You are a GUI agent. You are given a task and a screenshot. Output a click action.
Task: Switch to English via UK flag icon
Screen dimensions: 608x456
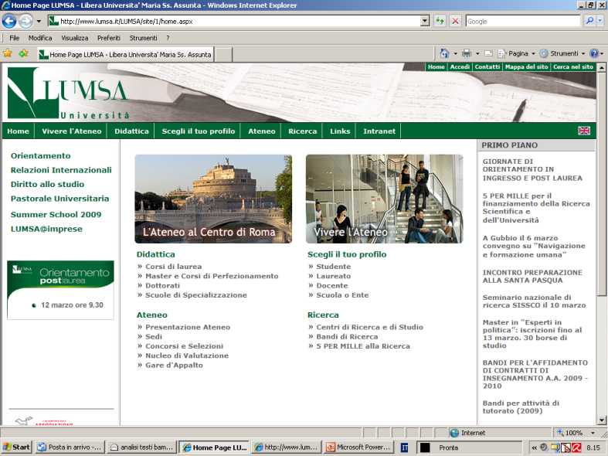583,131
